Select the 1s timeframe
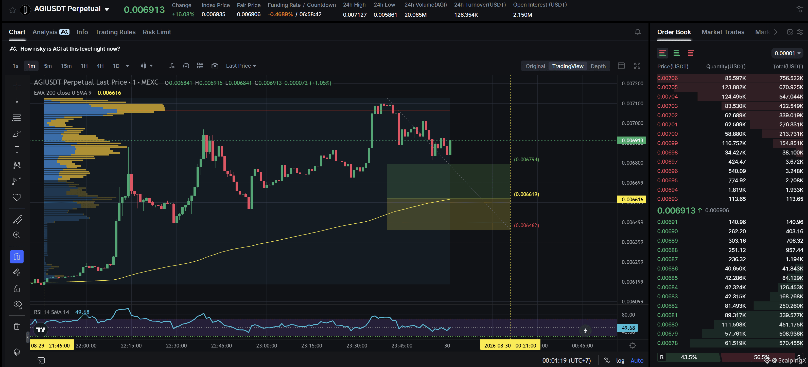The width and height of the screenshot is (808, 367). pyautogui.click(x=15, y=66)
